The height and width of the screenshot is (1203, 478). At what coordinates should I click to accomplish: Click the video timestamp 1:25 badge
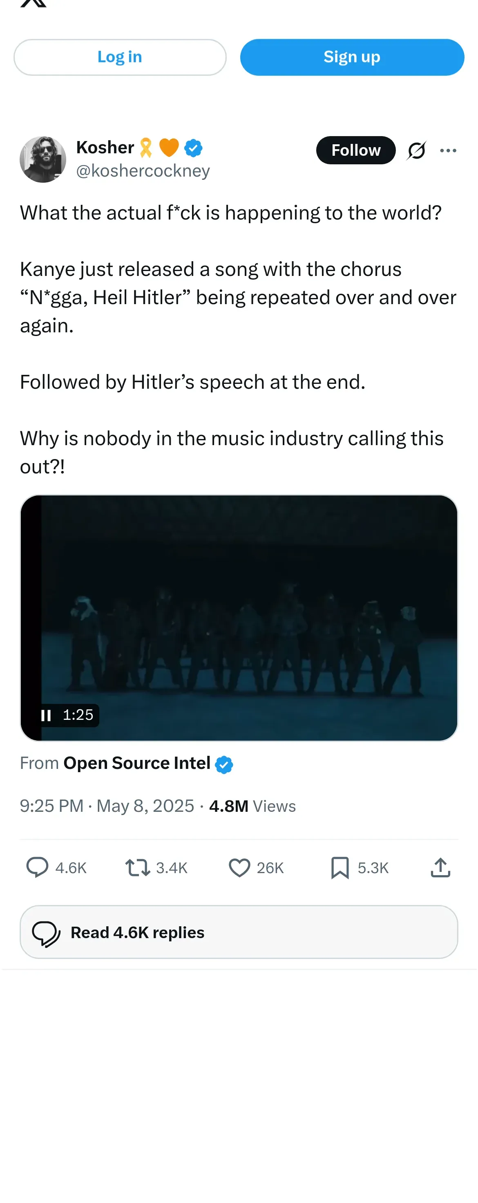click(x=78, y=715)
